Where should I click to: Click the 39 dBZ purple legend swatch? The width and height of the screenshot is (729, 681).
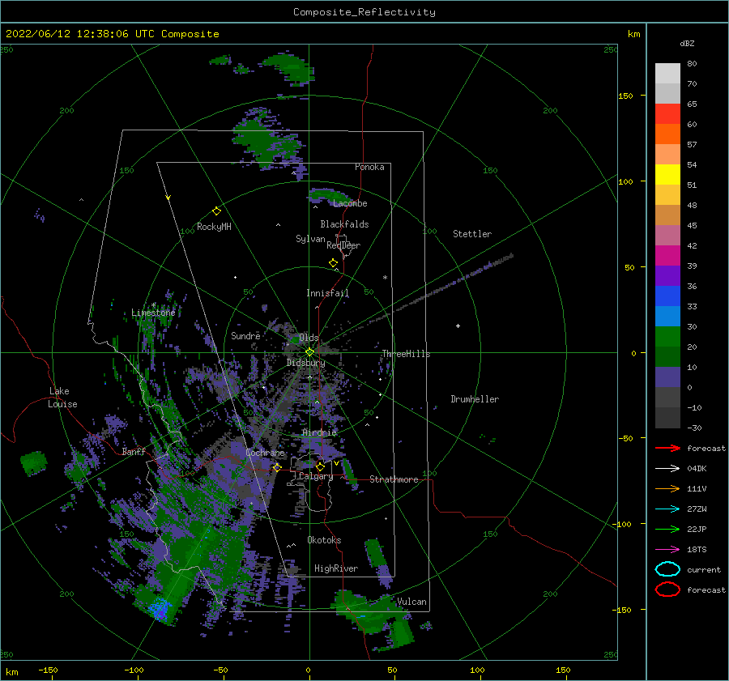click(667, 275)
